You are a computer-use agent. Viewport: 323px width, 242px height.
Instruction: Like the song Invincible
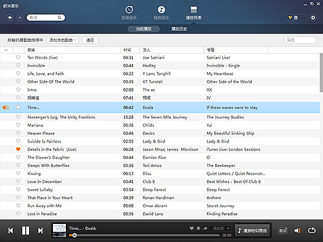click(x=18, y=65)
